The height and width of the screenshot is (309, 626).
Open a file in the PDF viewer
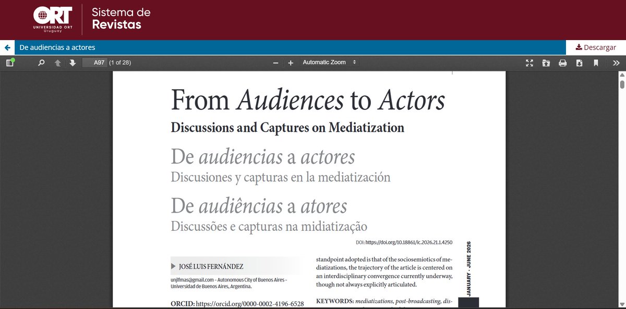[546, 63]
